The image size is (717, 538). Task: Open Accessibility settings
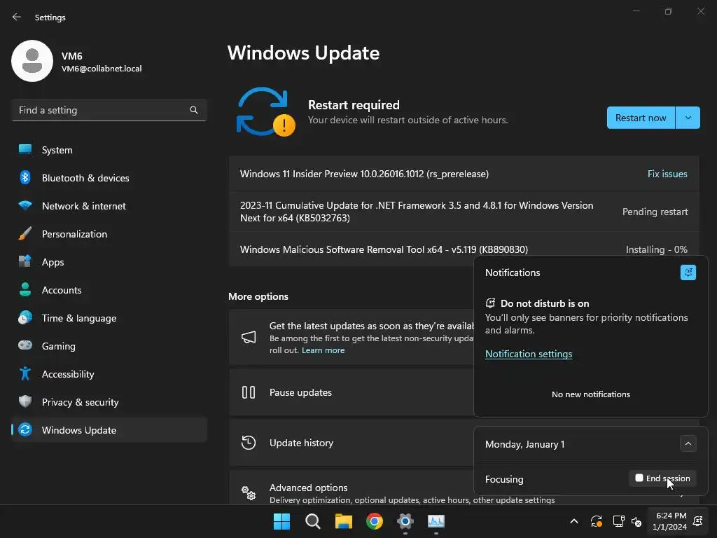109,374
